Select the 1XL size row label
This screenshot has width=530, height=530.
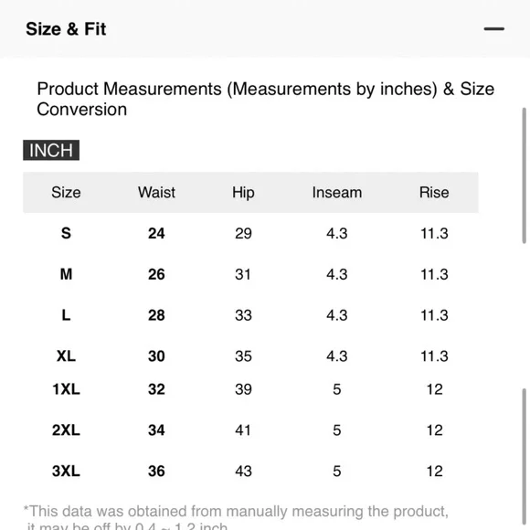point(66,389)
